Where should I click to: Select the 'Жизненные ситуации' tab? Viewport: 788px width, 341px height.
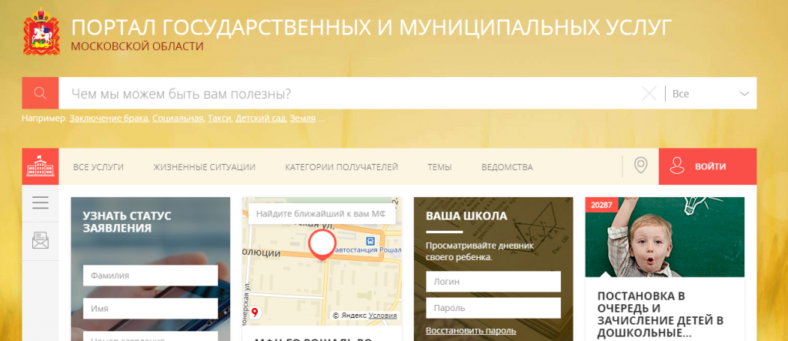pos(204,167)
